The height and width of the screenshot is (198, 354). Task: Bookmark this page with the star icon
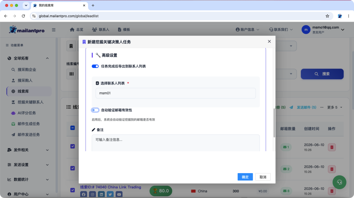pyautogui.click(x=327, y=16)
